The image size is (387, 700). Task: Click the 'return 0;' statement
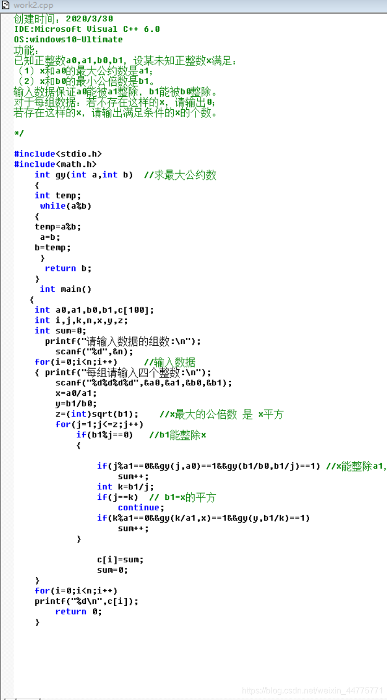point(79,612)
